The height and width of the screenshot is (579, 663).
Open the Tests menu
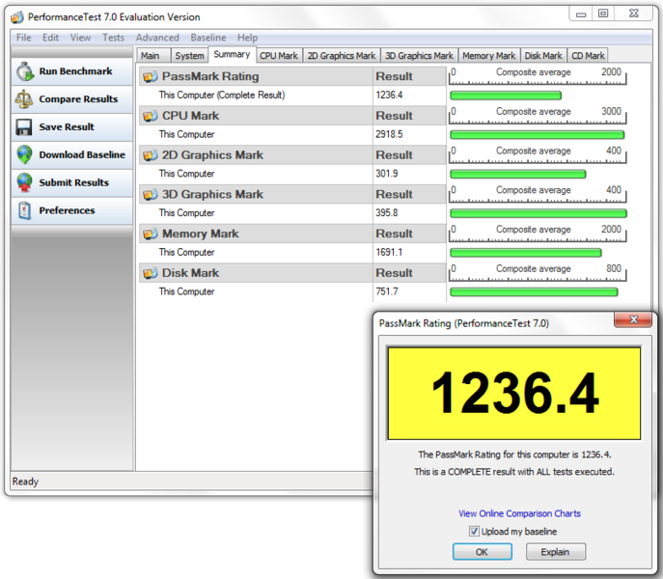[x=113, y=38]
